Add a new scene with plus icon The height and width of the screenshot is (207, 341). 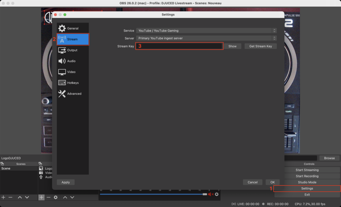click(3, 197)
